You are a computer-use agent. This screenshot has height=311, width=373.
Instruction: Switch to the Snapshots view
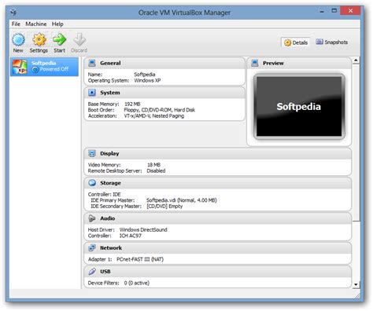click(x=332, y=42)
